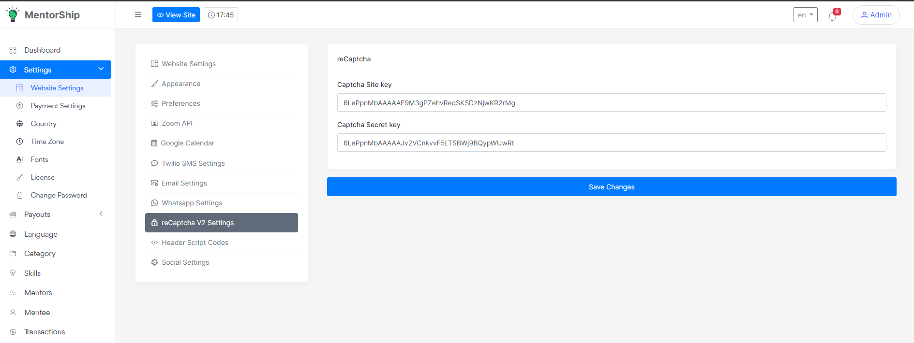Click the Dashboard grid icon
914x343 pixels.
(13, 50)
